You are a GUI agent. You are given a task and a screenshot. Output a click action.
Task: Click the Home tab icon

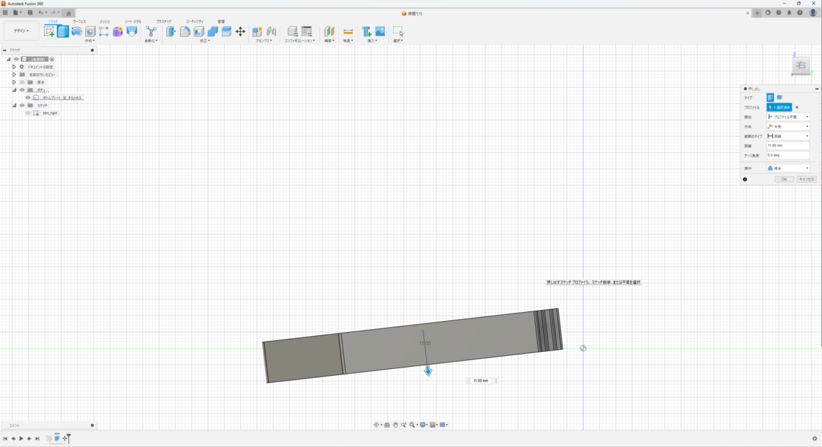[68, 13]
